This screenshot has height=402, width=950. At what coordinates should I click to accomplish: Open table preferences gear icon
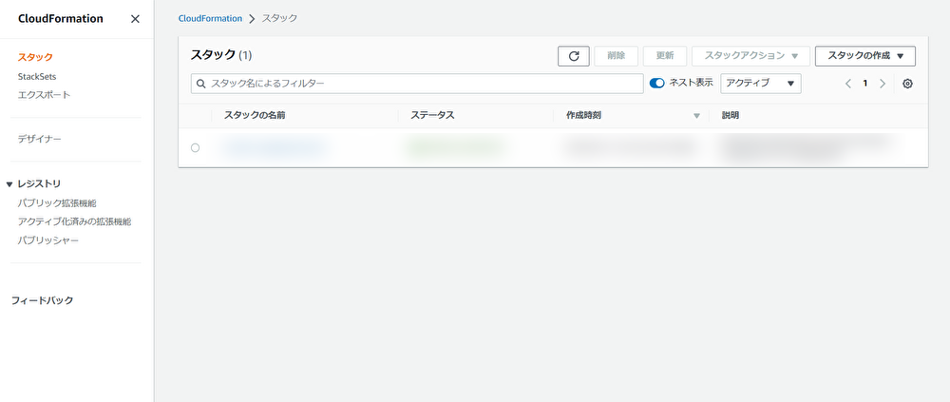907,84
